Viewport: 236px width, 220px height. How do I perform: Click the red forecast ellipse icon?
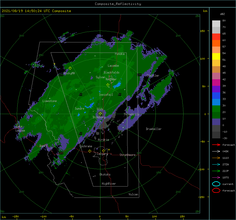(216, 190)
